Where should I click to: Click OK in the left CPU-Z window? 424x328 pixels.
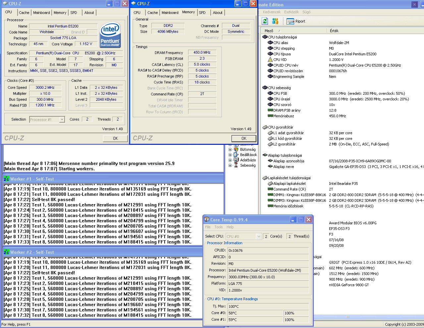[x=115, y=138]
